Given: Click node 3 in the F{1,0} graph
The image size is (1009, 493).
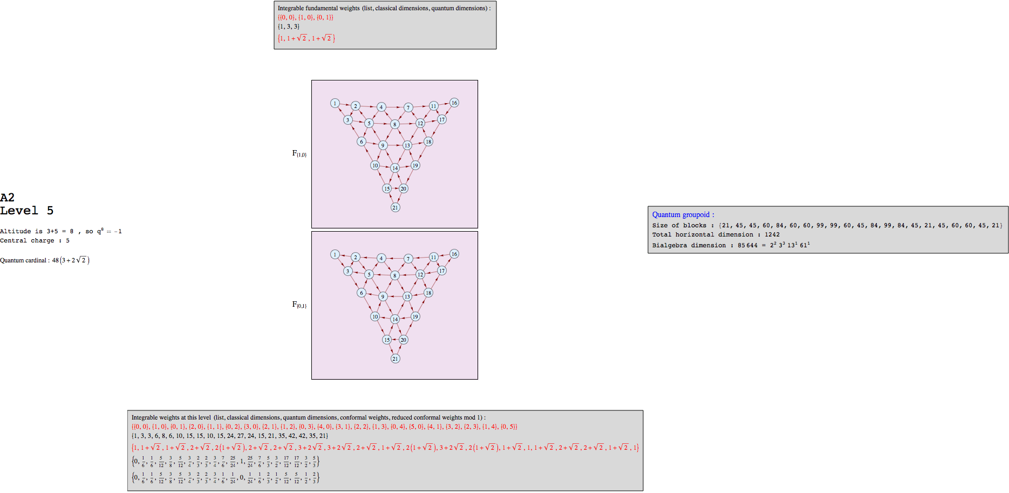Looking at the screenshot, I should click(x=348, y=120).
